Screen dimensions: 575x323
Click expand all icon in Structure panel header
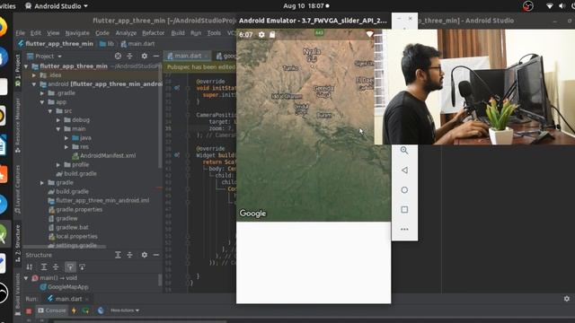pos(118,255)
